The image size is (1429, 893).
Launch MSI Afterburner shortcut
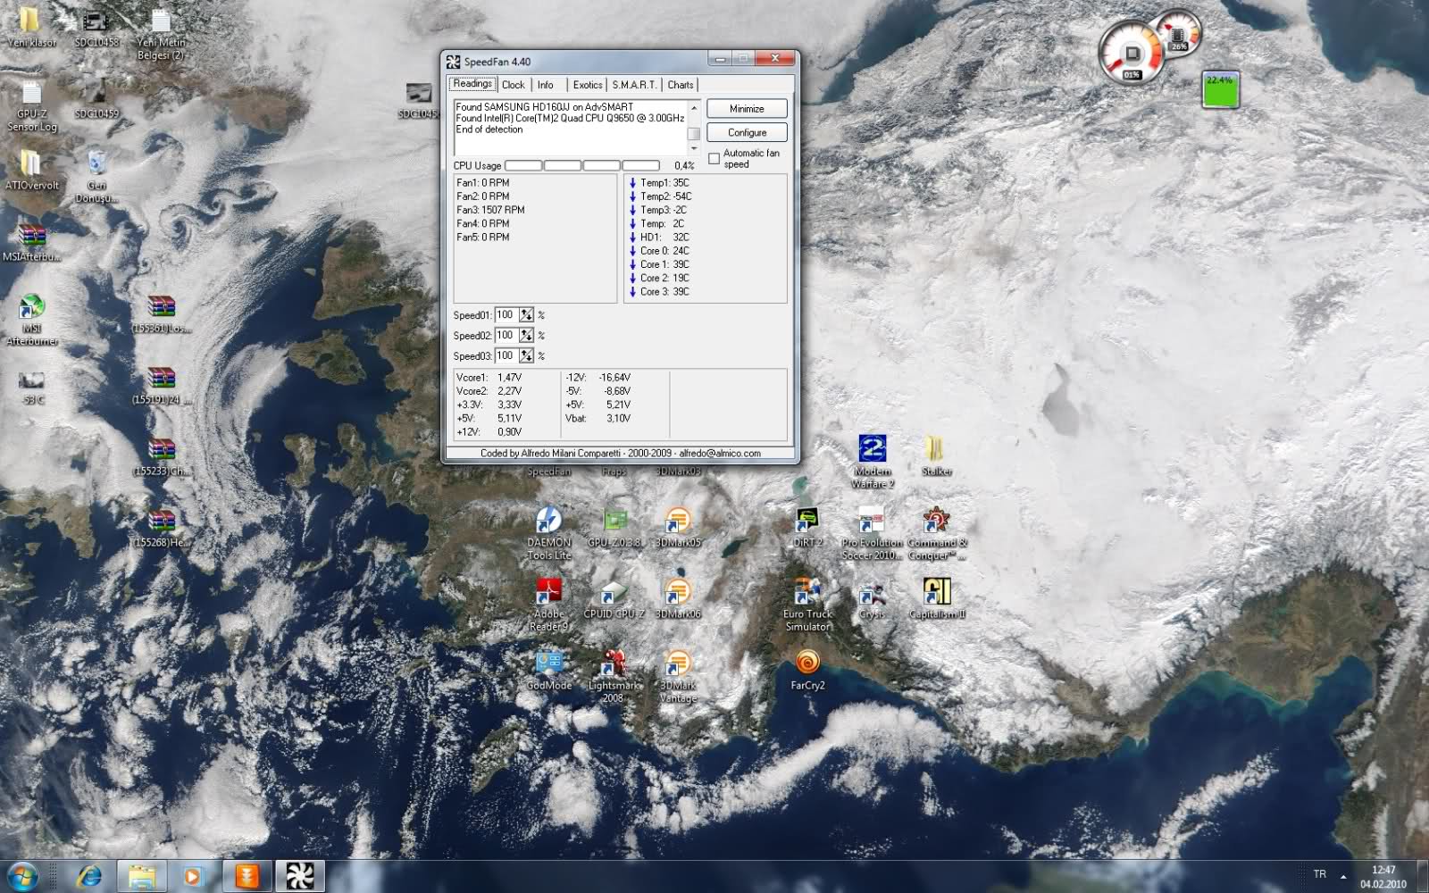(x=31, y=319)
